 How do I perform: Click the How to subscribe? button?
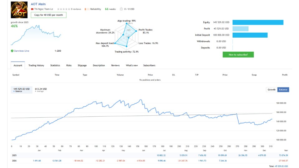[238, 55]
